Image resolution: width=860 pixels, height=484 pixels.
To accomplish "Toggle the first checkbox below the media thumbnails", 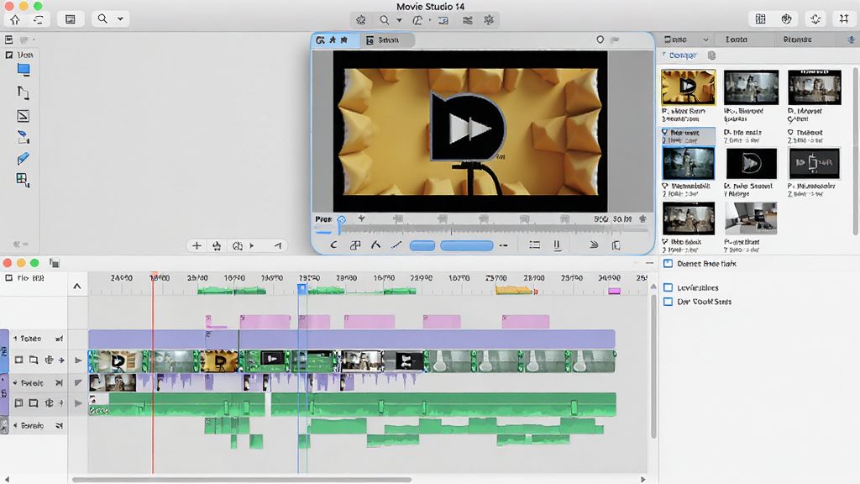I will click(x=668, y=263).
